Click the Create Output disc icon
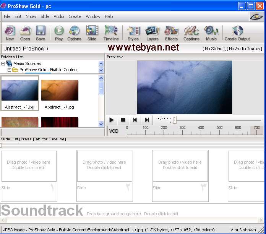The width and height of the screenshot is (266, 234). pyautogui.click(x=238, y=30)
